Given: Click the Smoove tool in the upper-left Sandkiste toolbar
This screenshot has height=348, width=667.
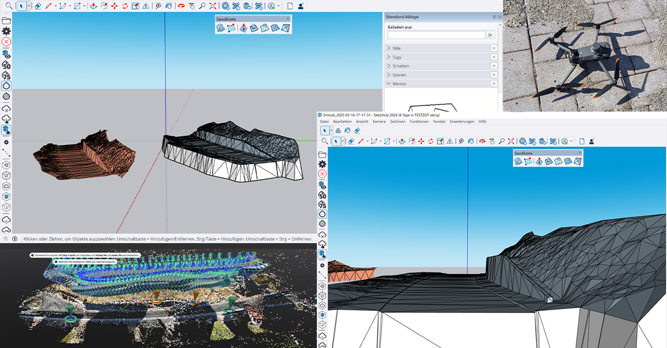Looking at the screenshot, I should pyautogui.click(x=243, y=28).
